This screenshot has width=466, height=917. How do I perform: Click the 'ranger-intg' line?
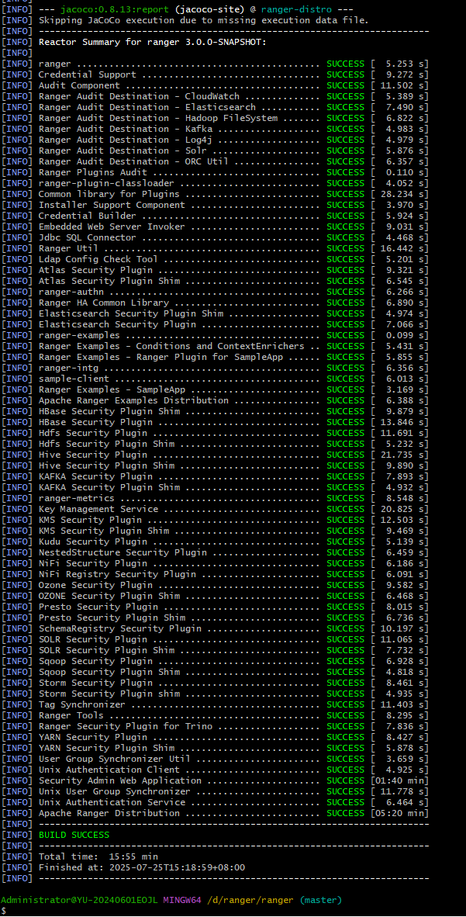[216, 367]
